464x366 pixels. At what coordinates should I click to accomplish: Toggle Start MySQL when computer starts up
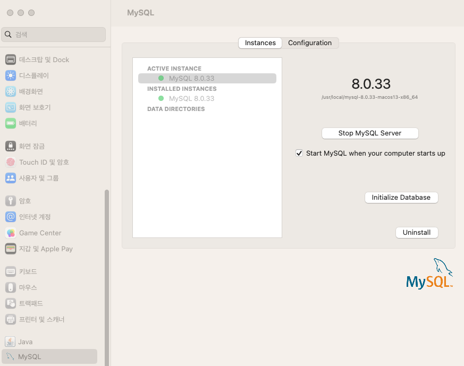299,153
